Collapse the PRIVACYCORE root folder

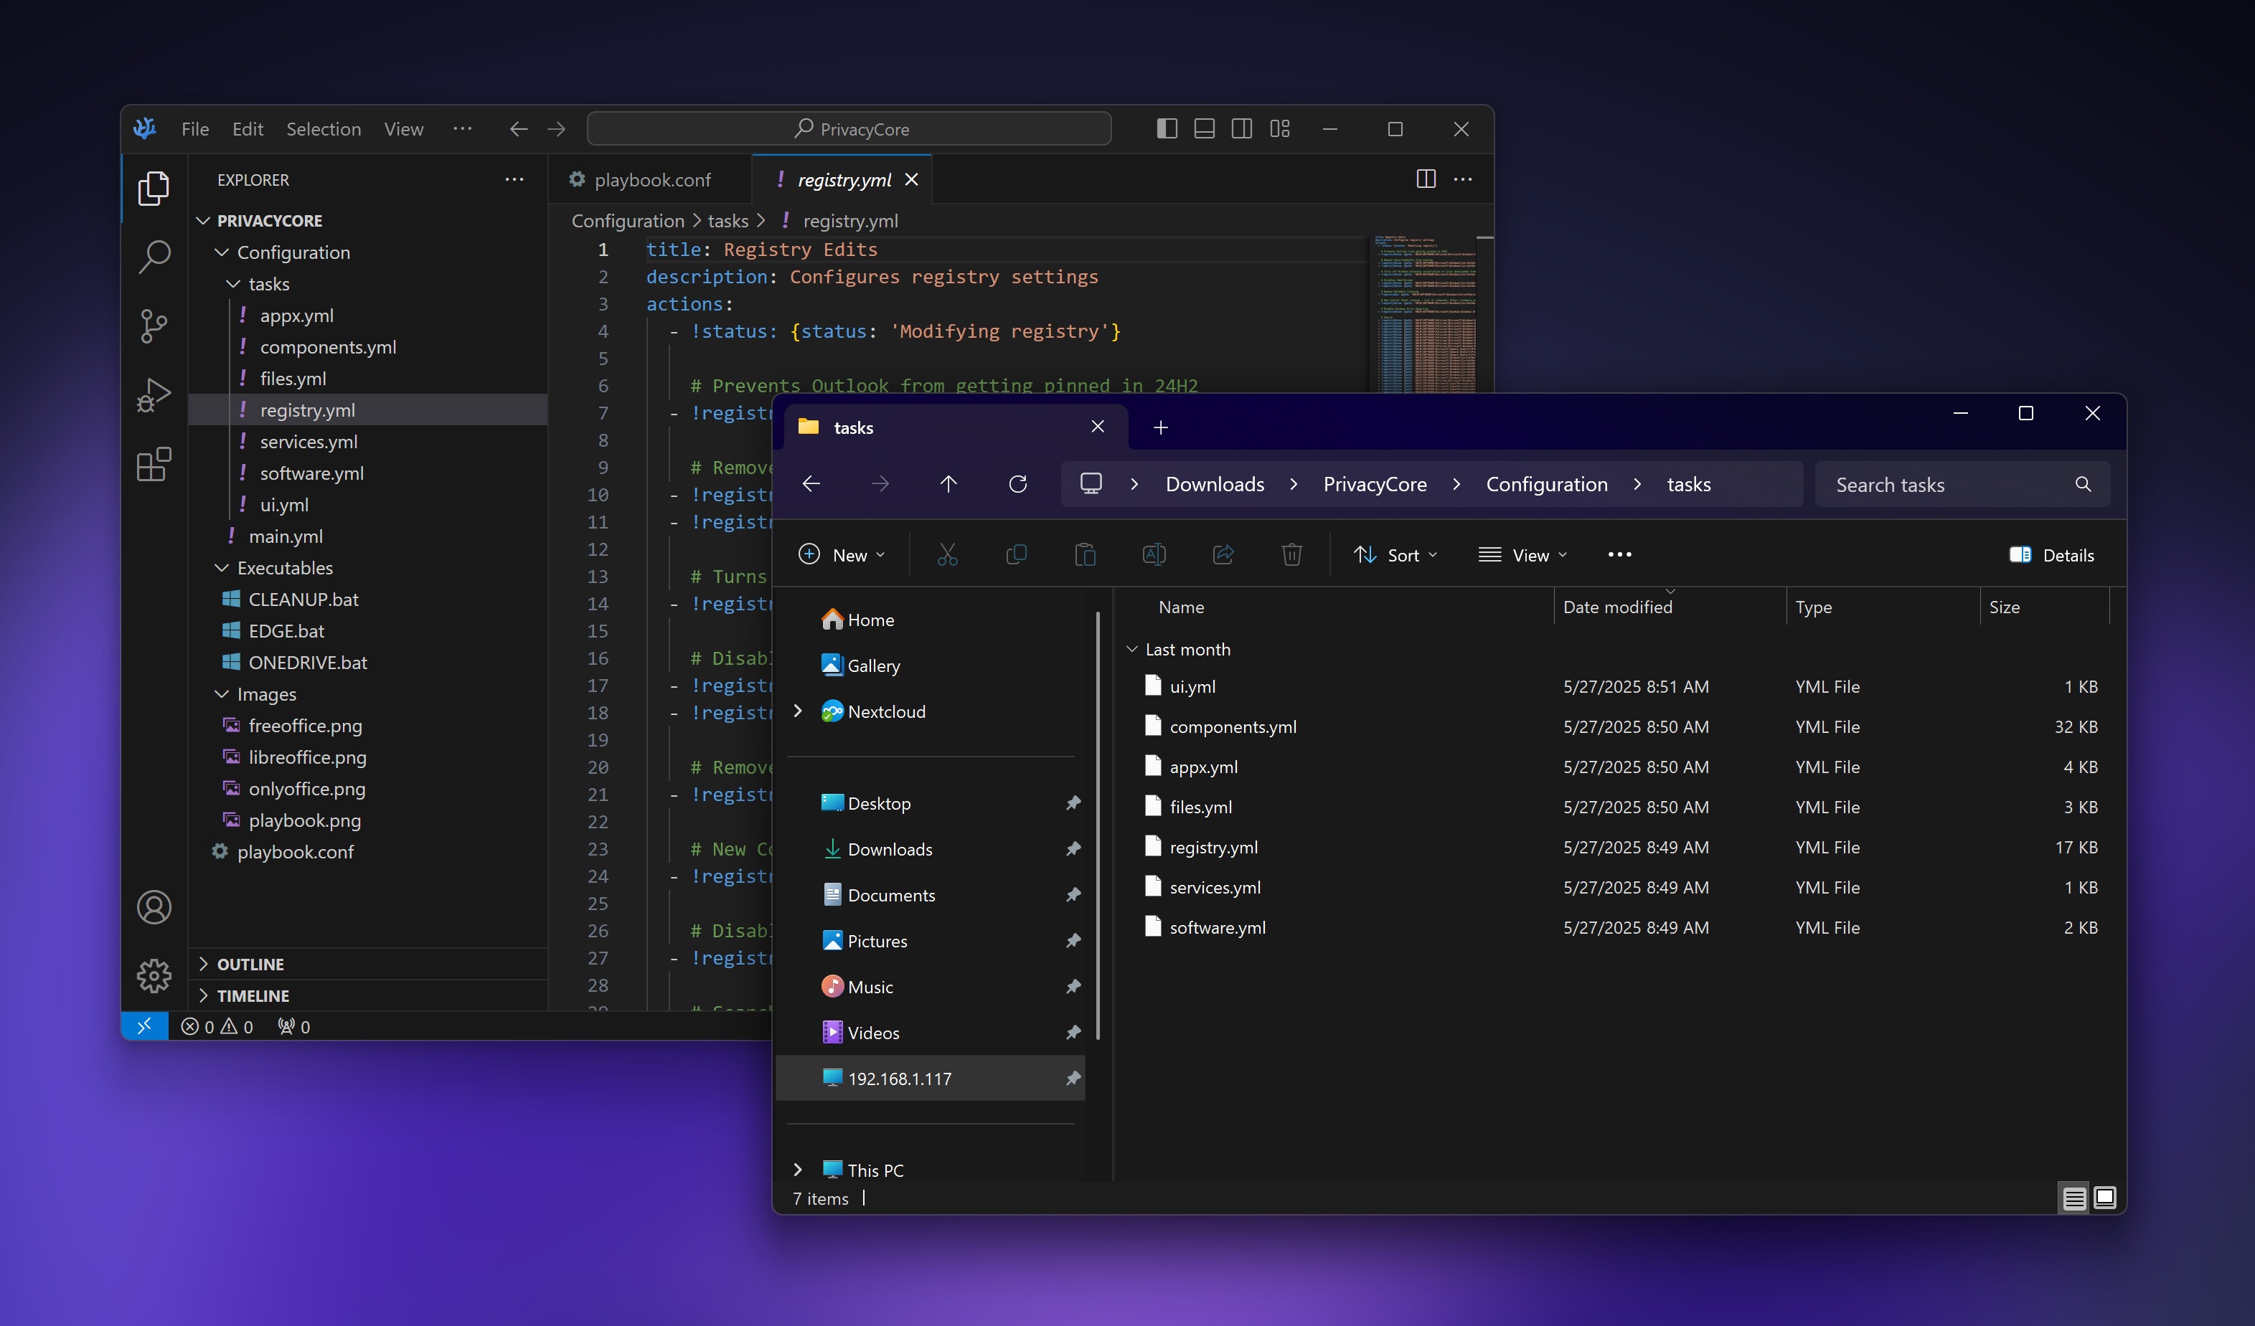tap(203, 220)
